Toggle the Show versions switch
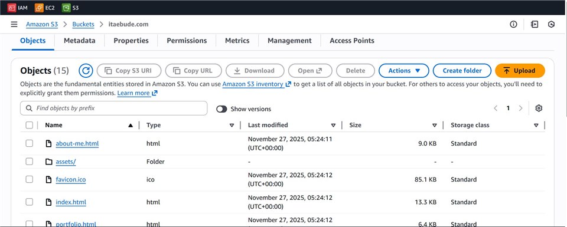This screenshot has width=567, height=227. (221, 109)
